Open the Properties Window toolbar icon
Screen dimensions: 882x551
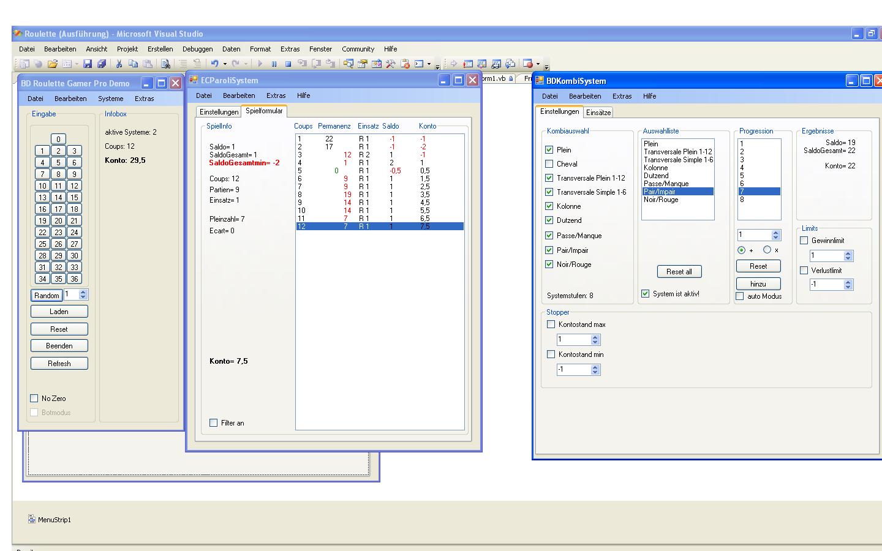click(363, 64)
